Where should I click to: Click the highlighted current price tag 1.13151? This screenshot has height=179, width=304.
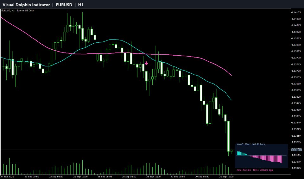(297, 150)
